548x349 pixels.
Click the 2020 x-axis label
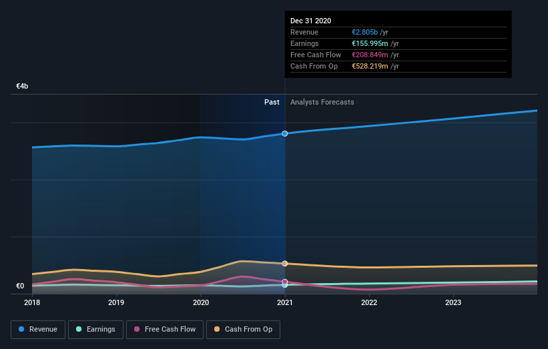[201, 302]
